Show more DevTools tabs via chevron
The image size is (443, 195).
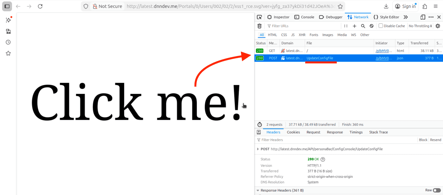[x=406, y=17]
